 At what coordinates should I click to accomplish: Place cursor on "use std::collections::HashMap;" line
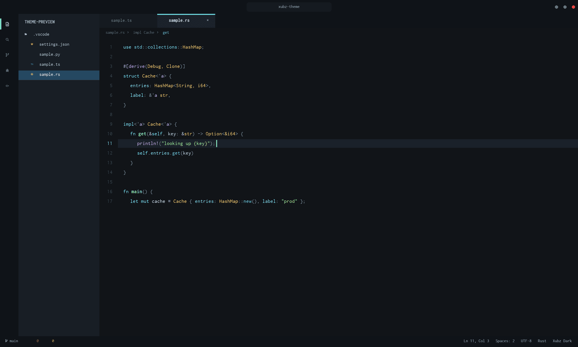[163, 47]
